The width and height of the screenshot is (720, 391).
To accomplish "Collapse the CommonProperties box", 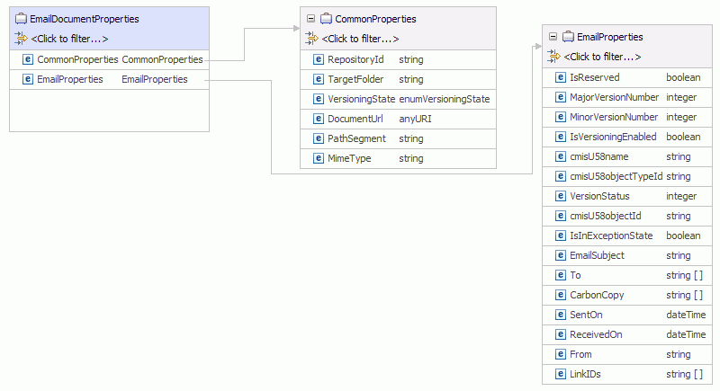I will [x=310, y=19].
